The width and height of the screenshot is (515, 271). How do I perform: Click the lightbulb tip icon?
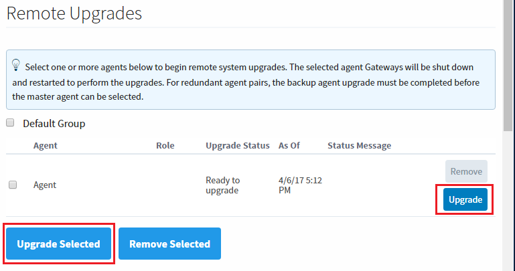pyautogui.click(x=15, y=65)
